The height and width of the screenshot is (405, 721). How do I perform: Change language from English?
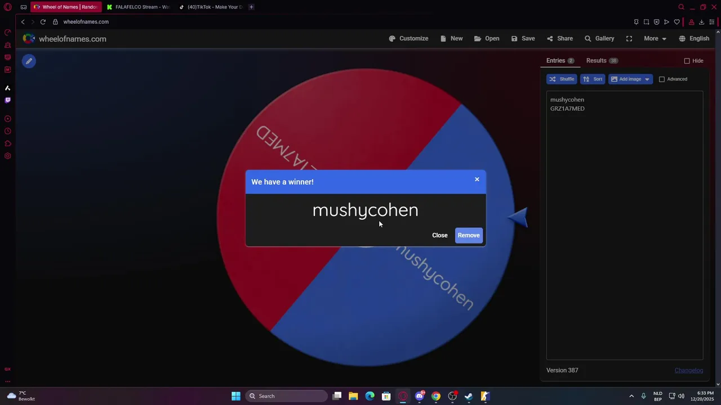[694, 39]
